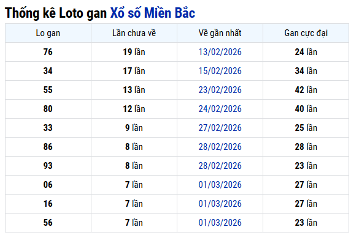The height and width of the screenshot is (238, 351).
Task: Click loto number 16 in Lo gan column
Action: pos(48,204)
